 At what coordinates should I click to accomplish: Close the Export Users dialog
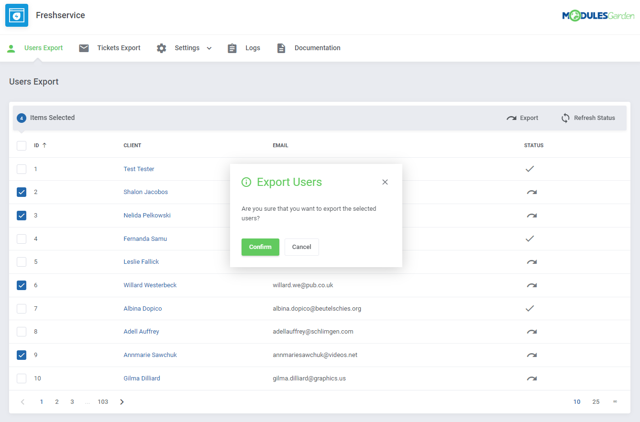tap(385, 182)
